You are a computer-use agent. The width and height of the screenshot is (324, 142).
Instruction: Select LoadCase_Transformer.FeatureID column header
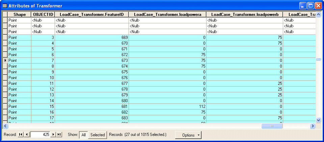pos(91,15)
